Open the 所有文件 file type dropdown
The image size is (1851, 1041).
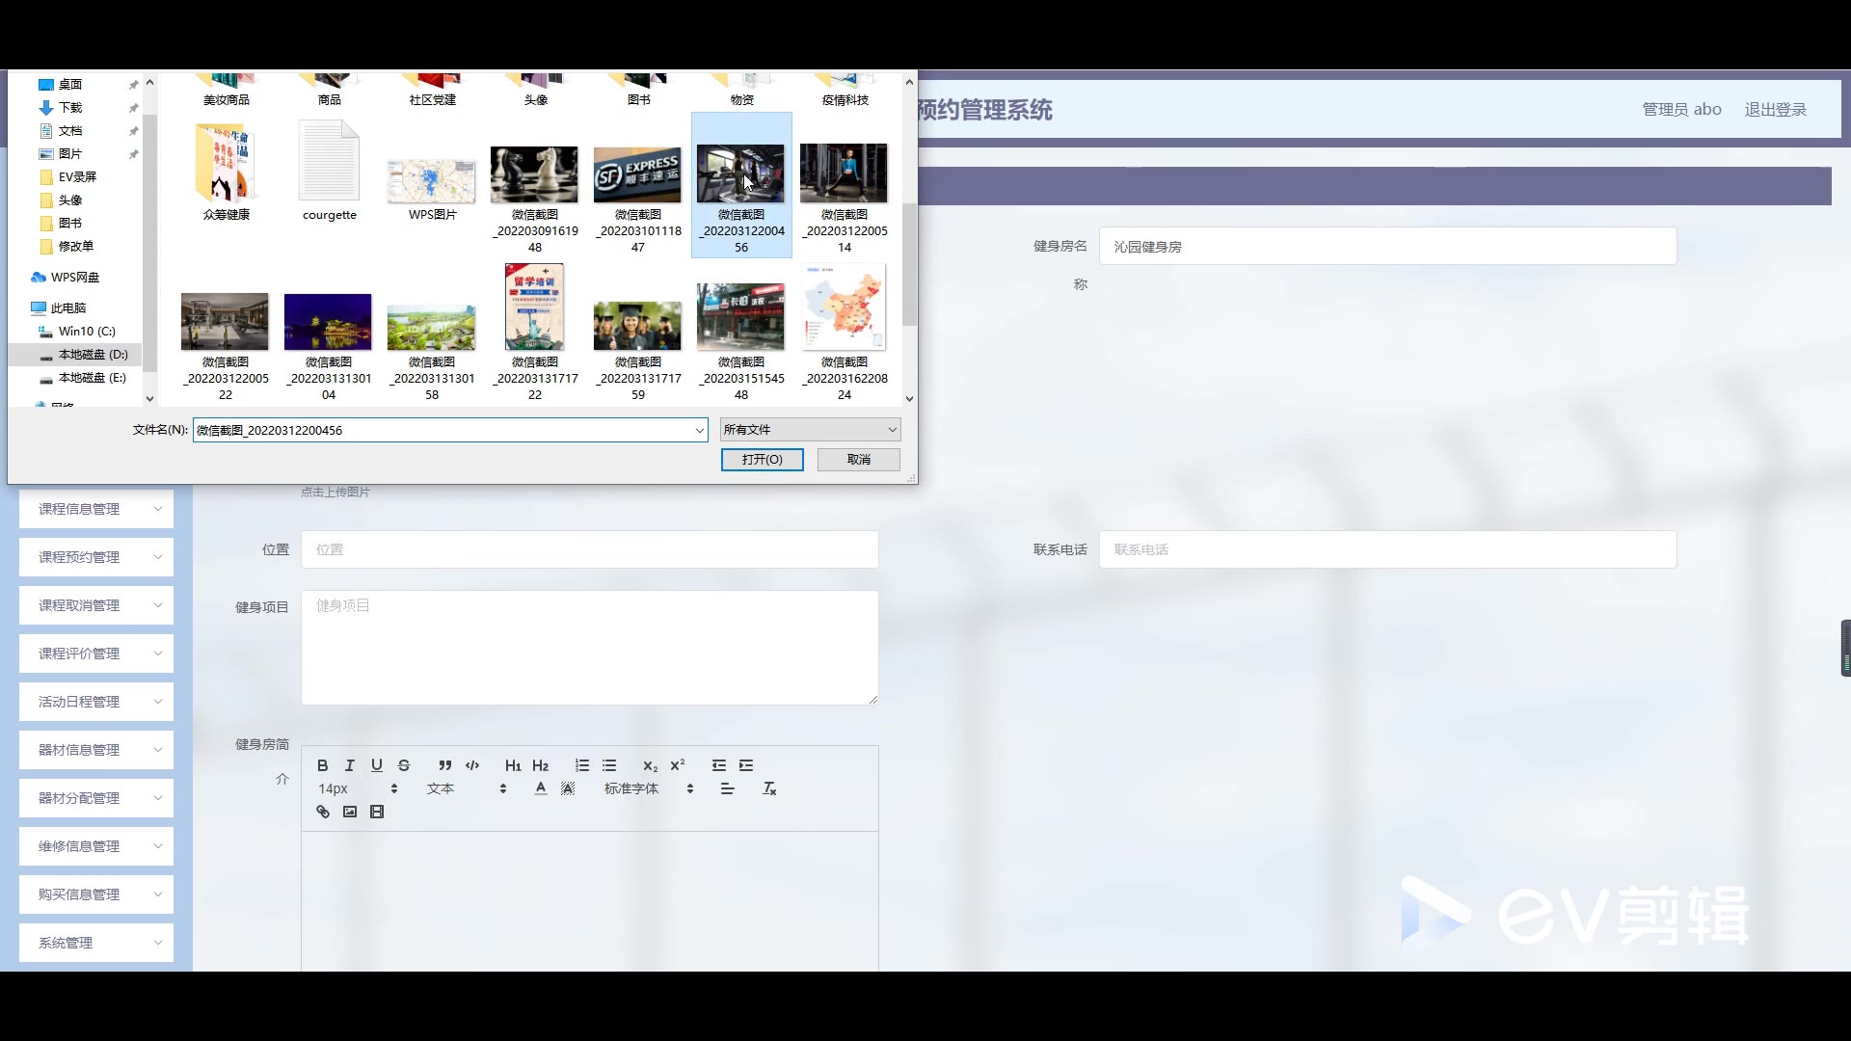click(x=810, y=430)
